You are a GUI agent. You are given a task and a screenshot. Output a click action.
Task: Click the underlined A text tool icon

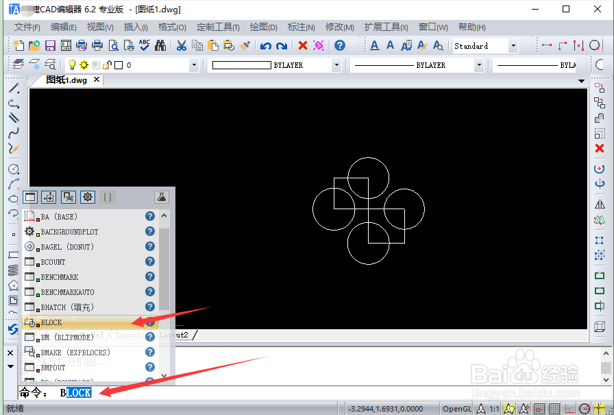click(374, 45)
